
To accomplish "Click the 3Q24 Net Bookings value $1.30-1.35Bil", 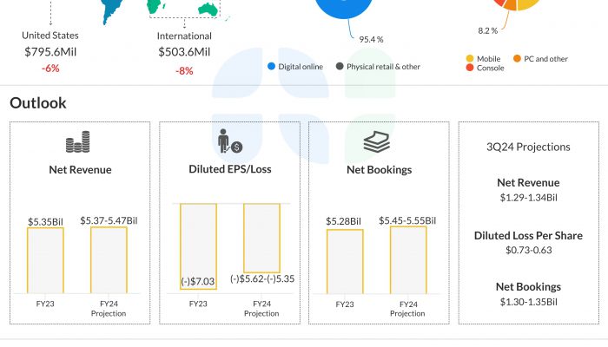I will pyautogui.click(x=528, y=302).
